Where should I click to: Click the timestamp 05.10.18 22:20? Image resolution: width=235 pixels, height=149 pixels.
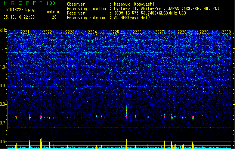(19, 17)
